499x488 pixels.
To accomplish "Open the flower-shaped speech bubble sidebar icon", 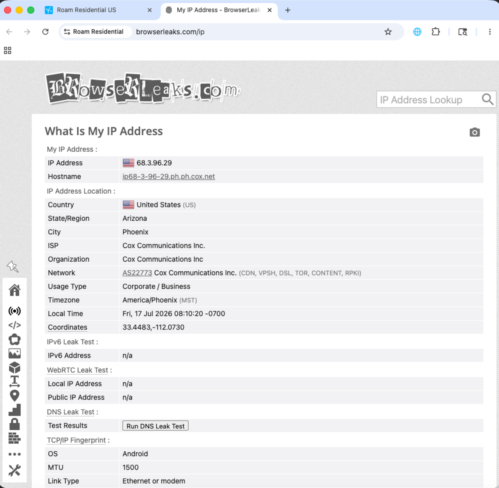I will click(14, 339).
